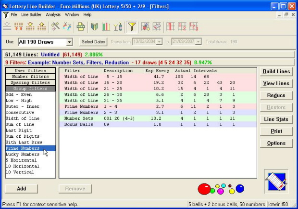298x209 pixels.
Task: Select the Number Sets 001 20 (4-5) row
Action: (158, 118)
